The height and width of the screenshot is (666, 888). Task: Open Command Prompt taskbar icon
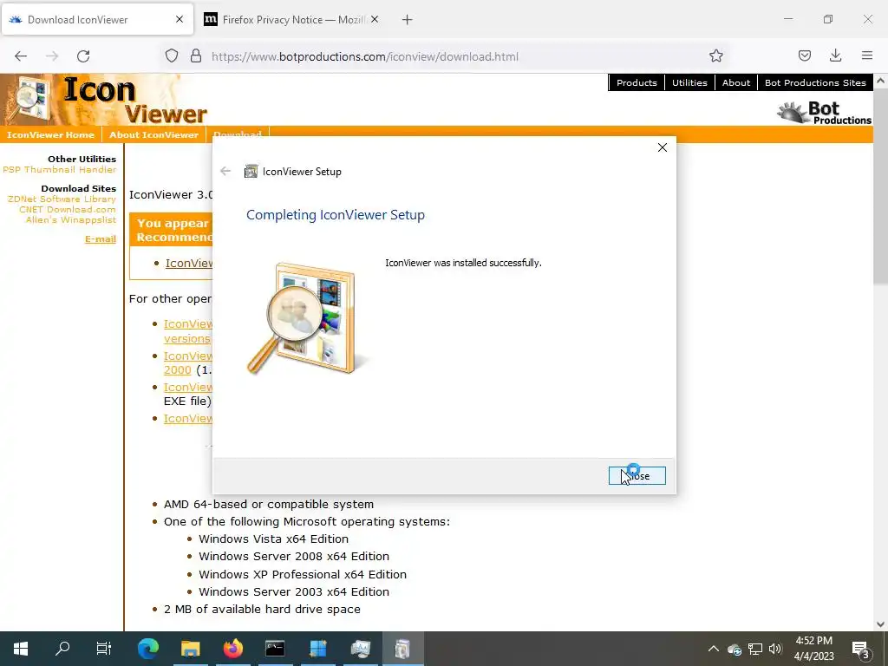point(275,649)
